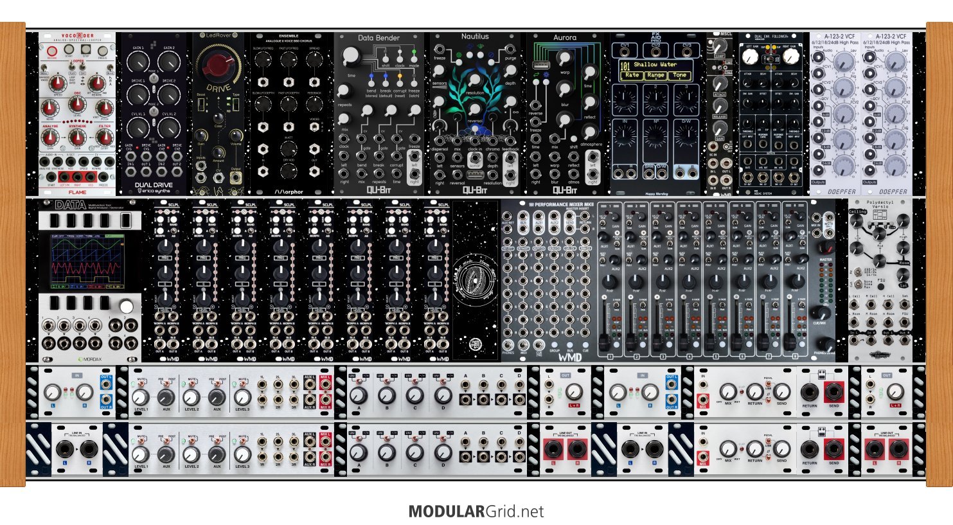
Task: Turn LEFT GAIN on Dual Env Follower
Action: click(x=750, y=57)
